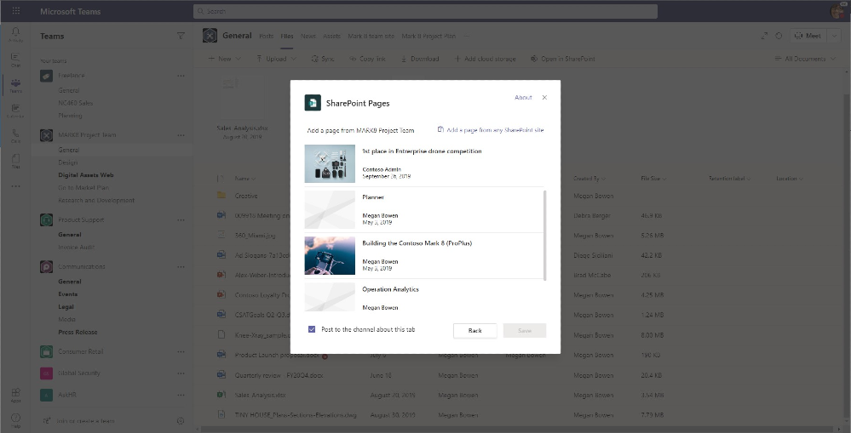The height and width of the screenshot is (433, 851).
Task: Click the SharePoint Pages app icon
Action: [x=313, y=103]
